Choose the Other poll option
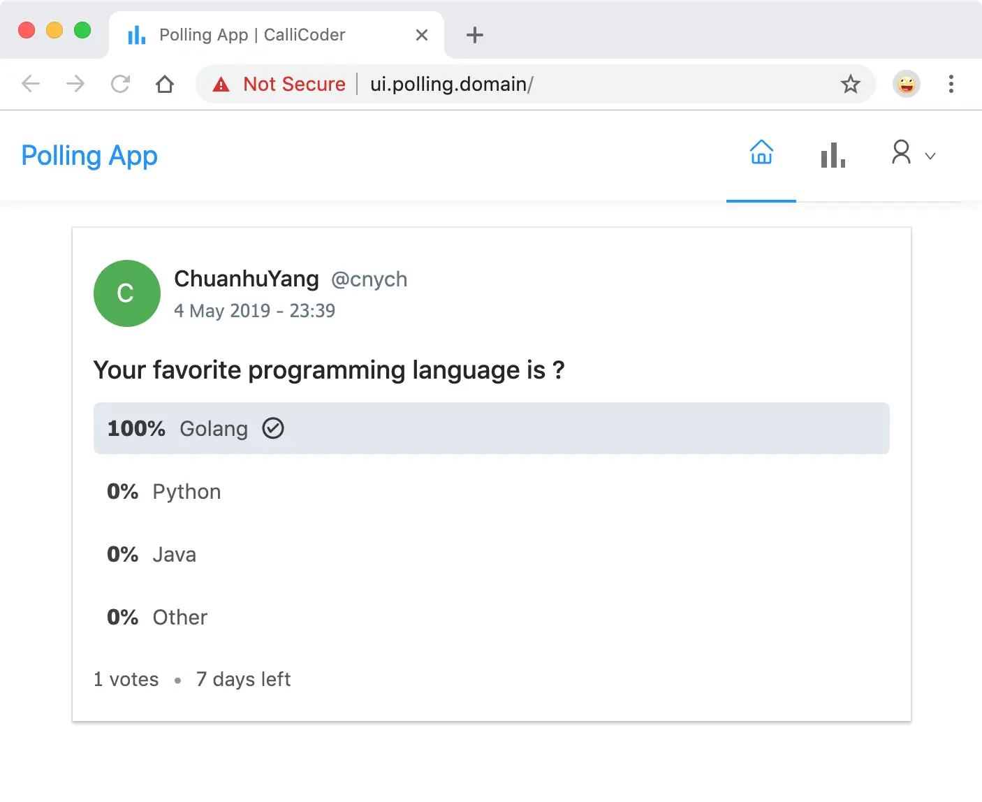 tap(179, 617)
